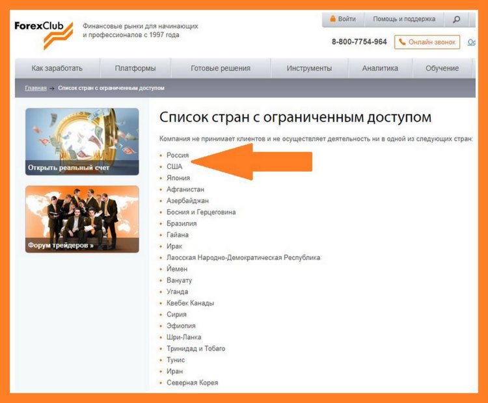Open the Обучение menu
Image resolution: width=488 pixels, height=403 pixels.
(442, 68)
